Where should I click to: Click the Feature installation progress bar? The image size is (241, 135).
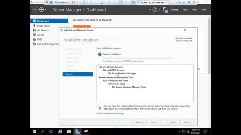click(137, 58)
